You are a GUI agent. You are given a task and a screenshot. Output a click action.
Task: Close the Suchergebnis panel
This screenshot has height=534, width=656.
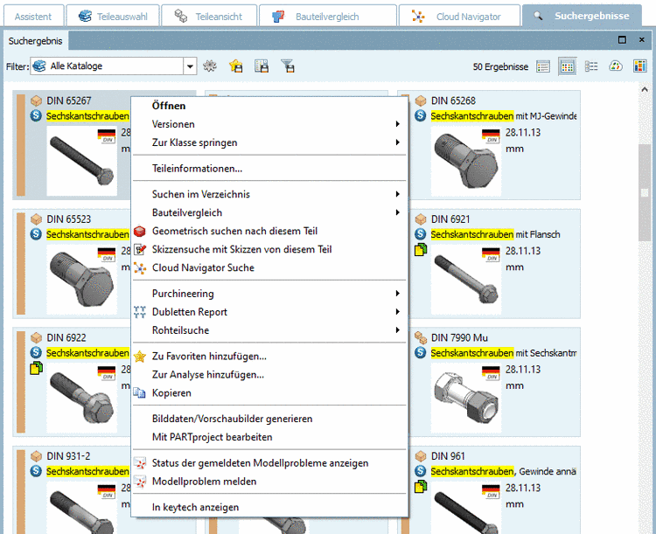point(642,39)
